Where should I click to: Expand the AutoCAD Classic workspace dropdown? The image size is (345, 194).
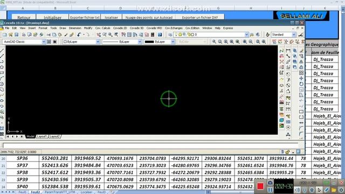(x=44, y=42)
